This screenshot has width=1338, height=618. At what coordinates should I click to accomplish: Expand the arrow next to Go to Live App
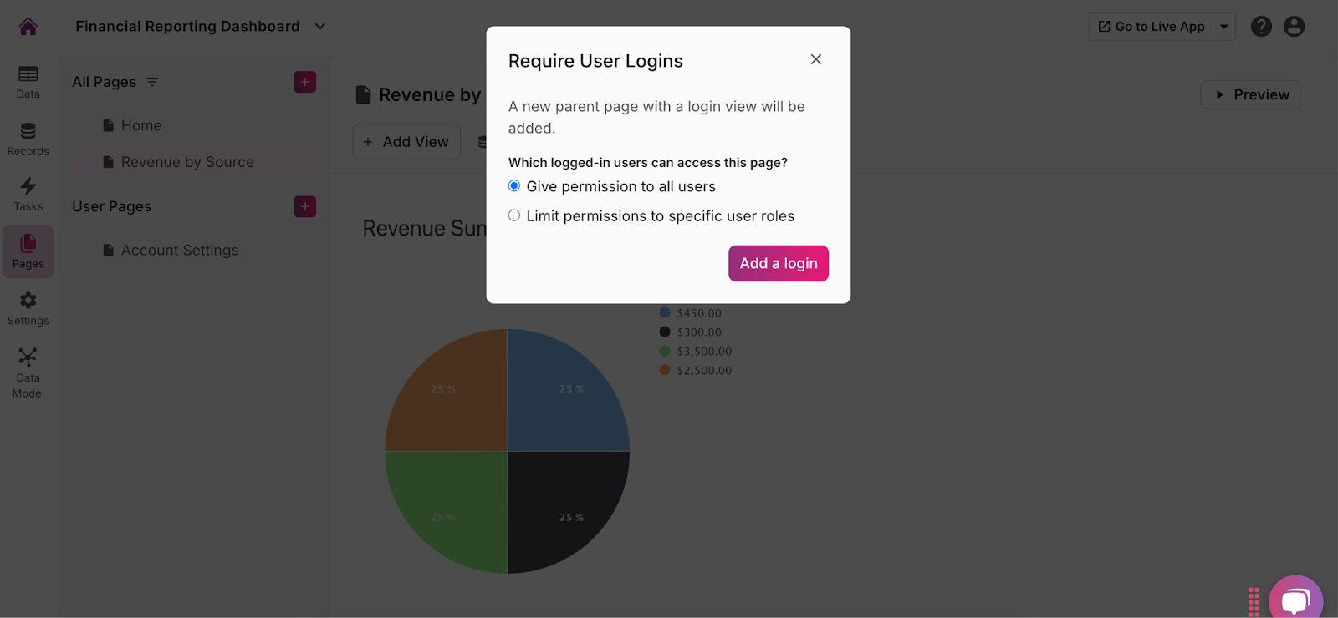click(x=1224, y=27)
